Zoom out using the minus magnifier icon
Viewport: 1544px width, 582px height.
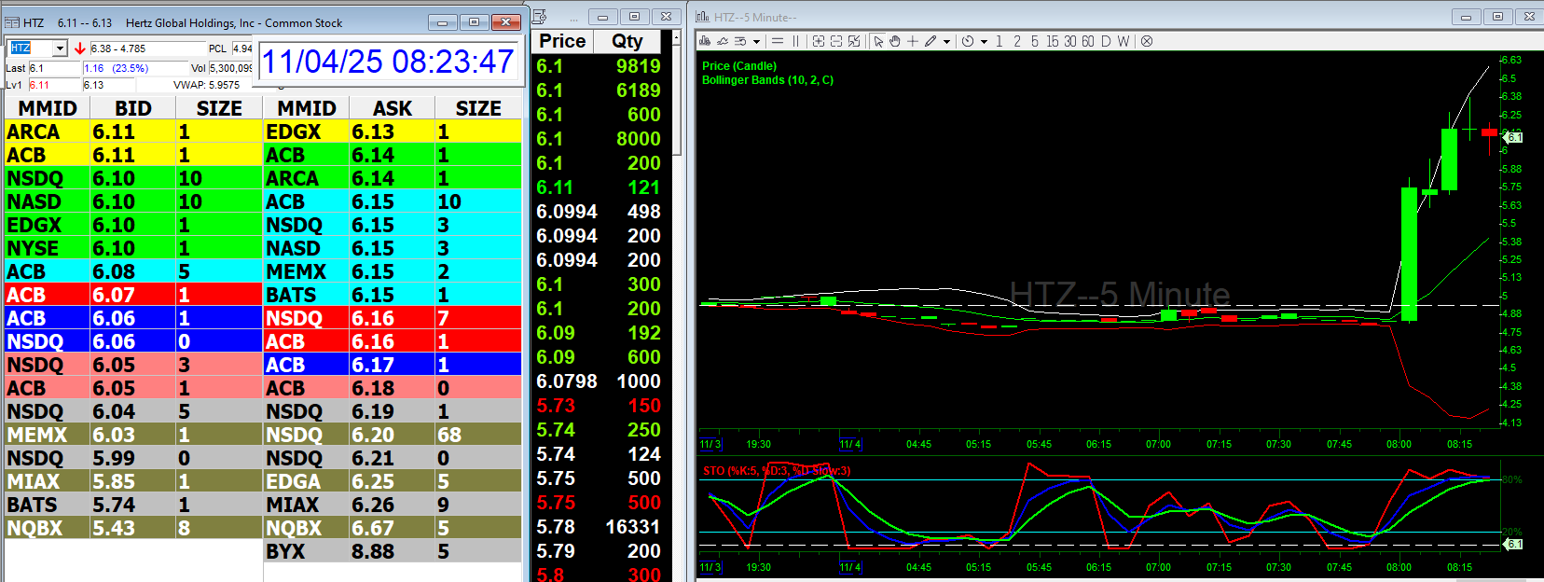pos(836,41)
